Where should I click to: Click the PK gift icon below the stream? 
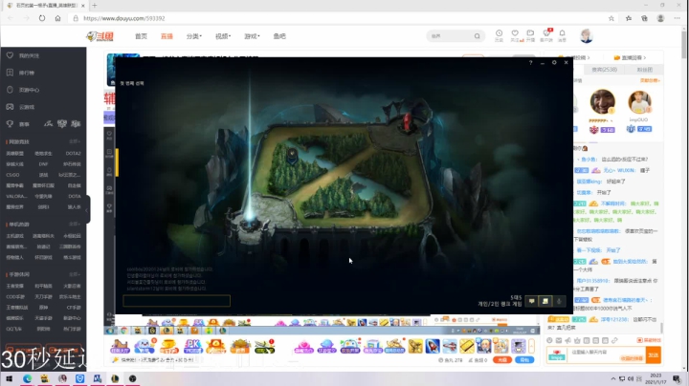pyautogui.click(x=192, y=346)
